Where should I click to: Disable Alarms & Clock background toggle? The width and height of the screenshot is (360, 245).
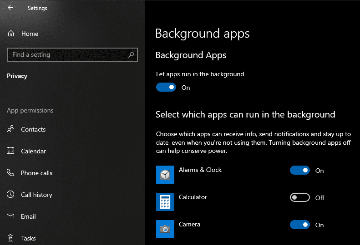click(x=300, y=170)
